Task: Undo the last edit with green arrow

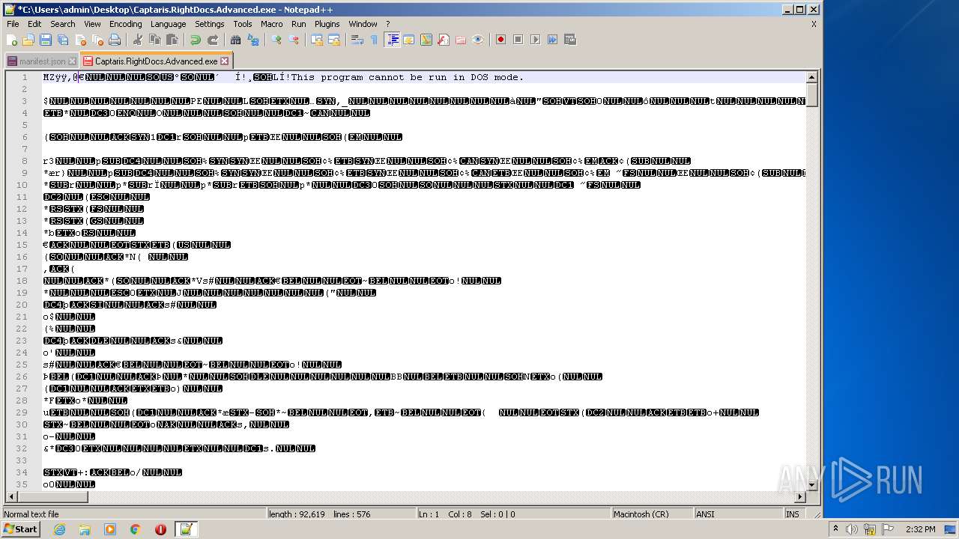Action: (x=196, y=40)
